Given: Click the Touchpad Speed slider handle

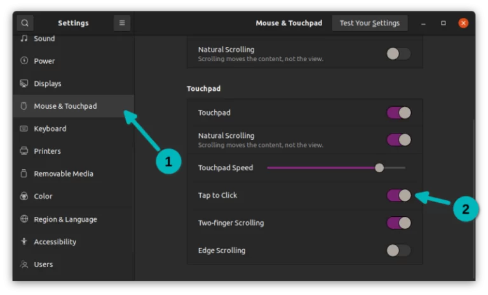Looking at the screenshot, I should 379,168.
